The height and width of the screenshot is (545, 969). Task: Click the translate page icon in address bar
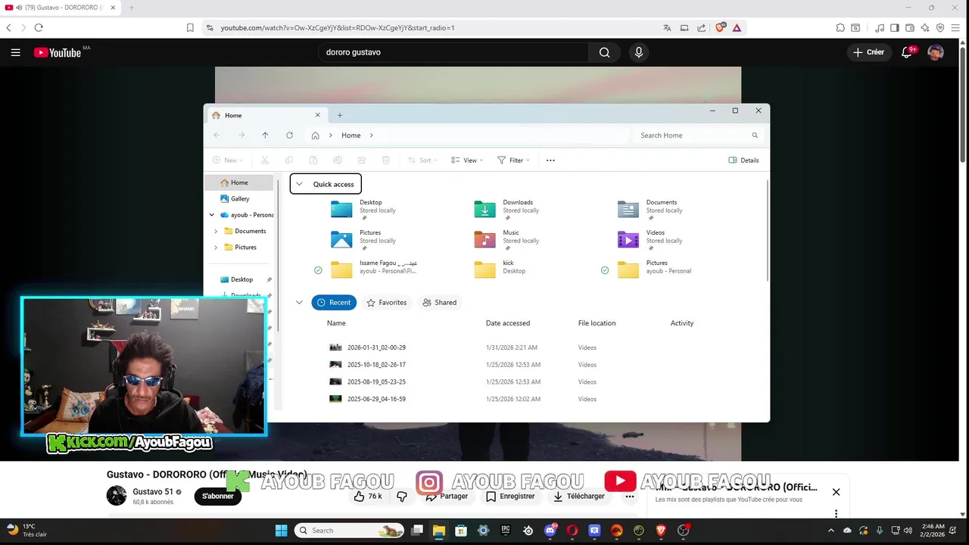[x=667, y=28]
